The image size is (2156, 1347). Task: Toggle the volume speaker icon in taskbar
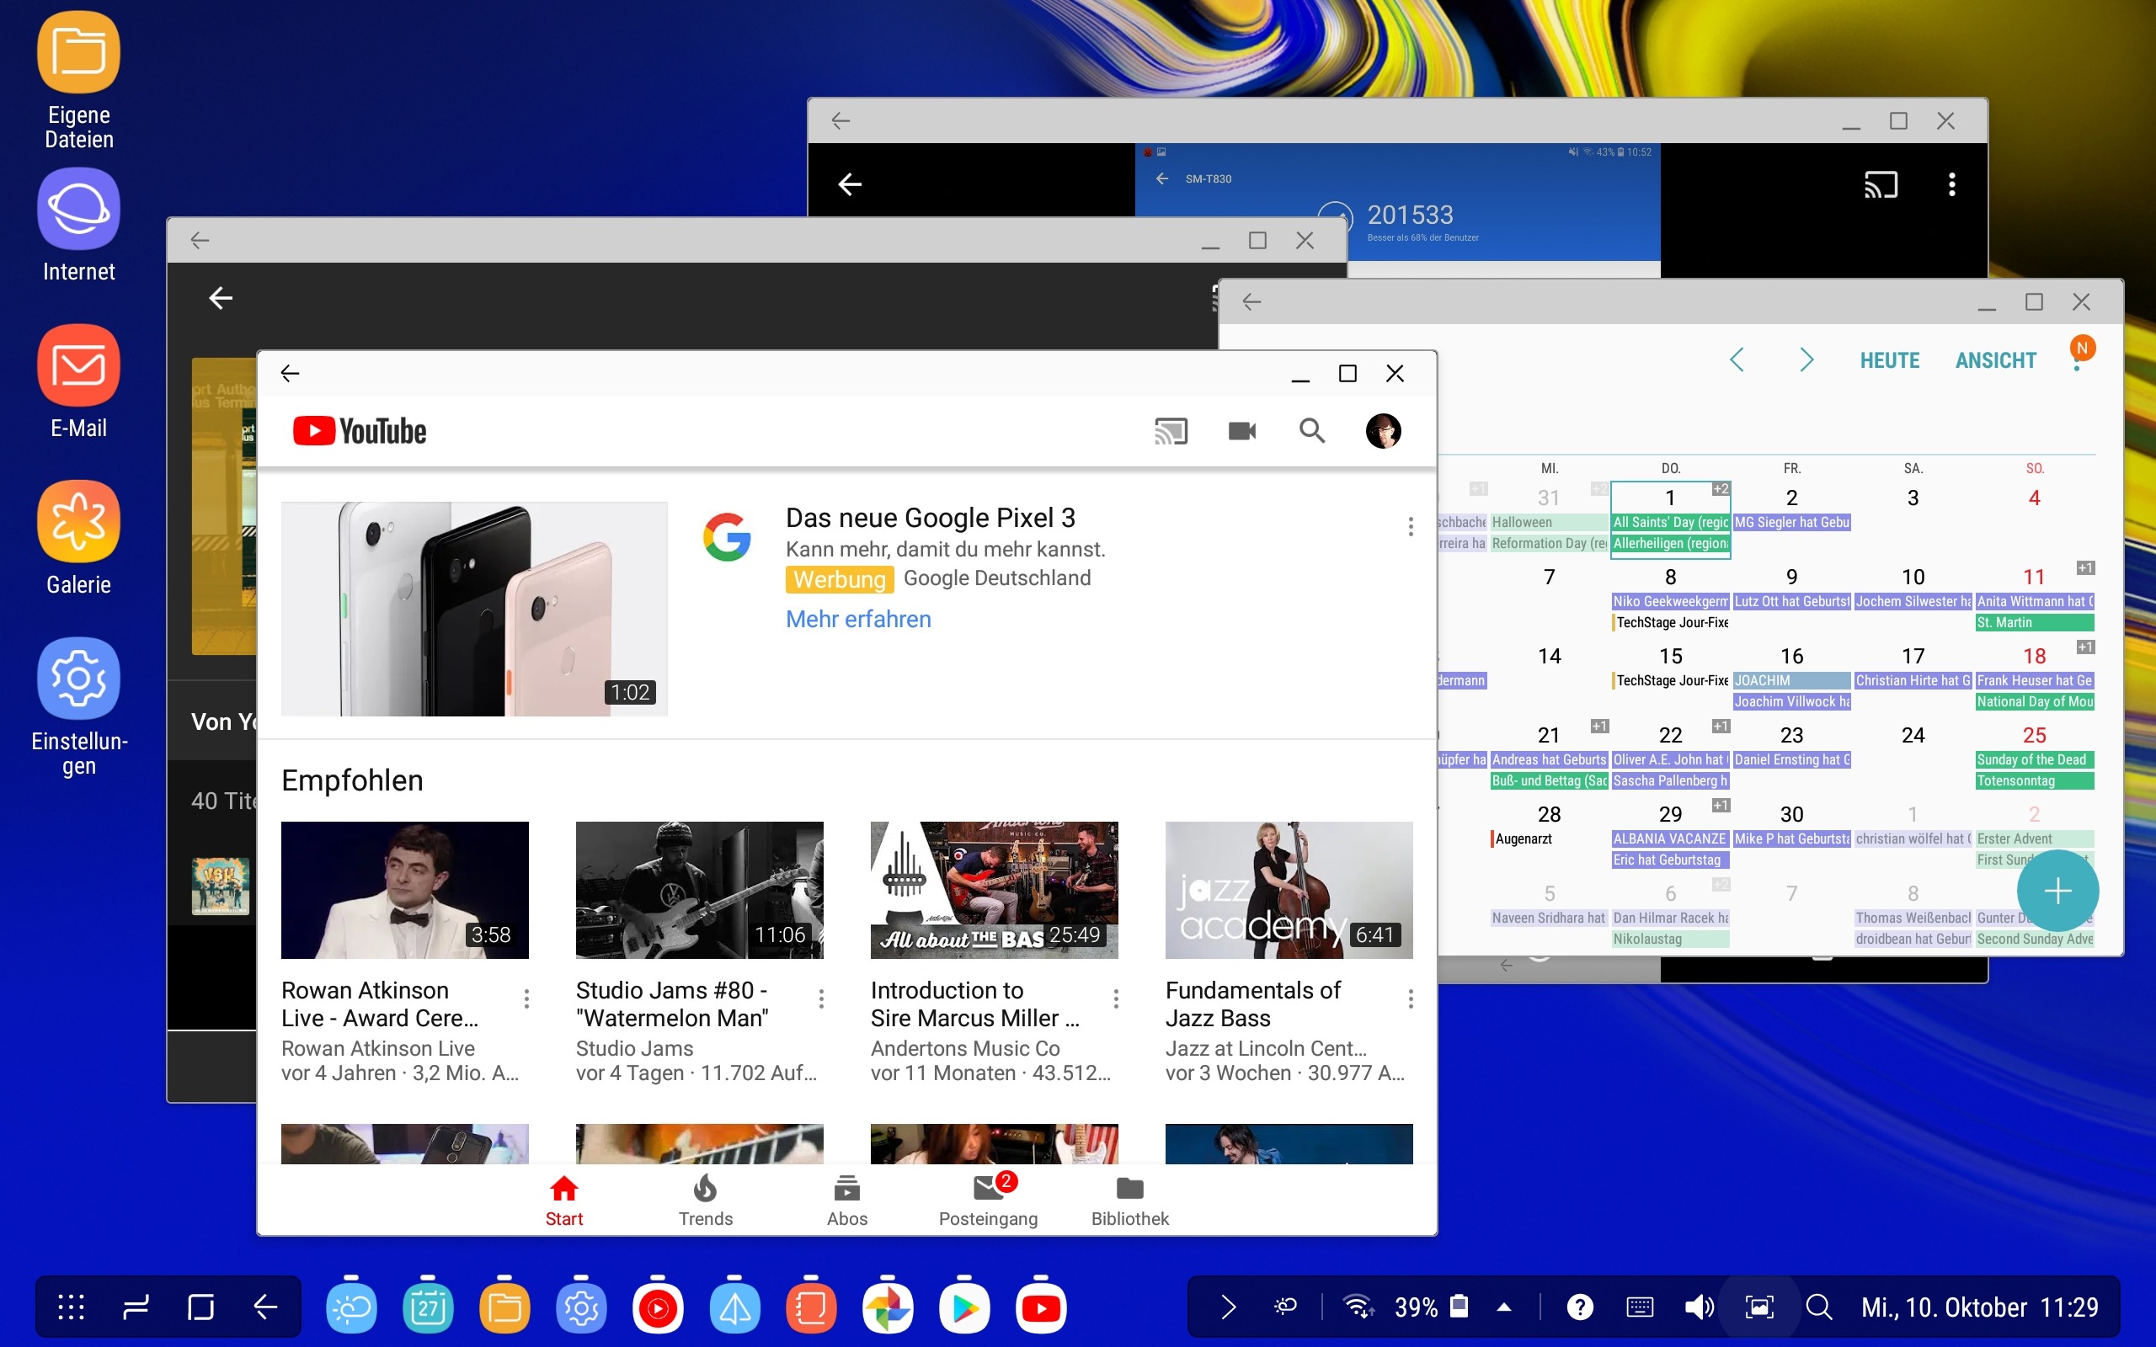pyautogui.click(x=1698, y=1307)
